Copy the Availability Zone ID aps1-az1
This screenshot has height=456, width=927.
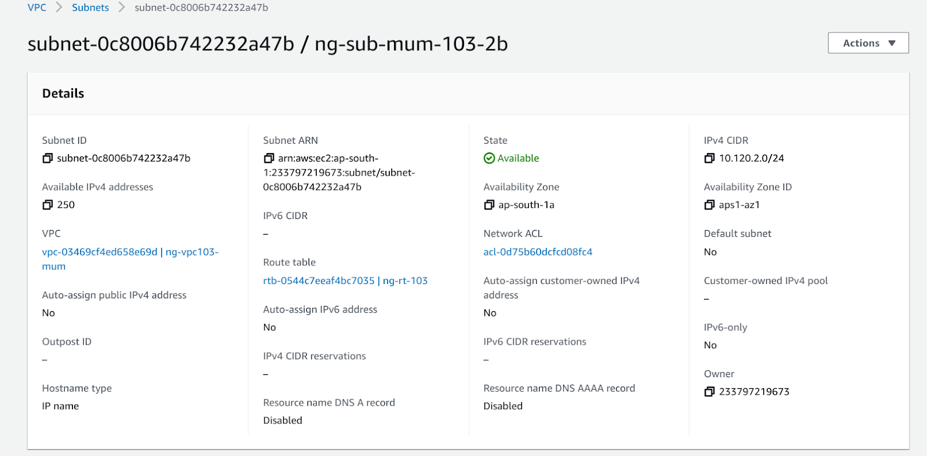[x=709, y=205]
